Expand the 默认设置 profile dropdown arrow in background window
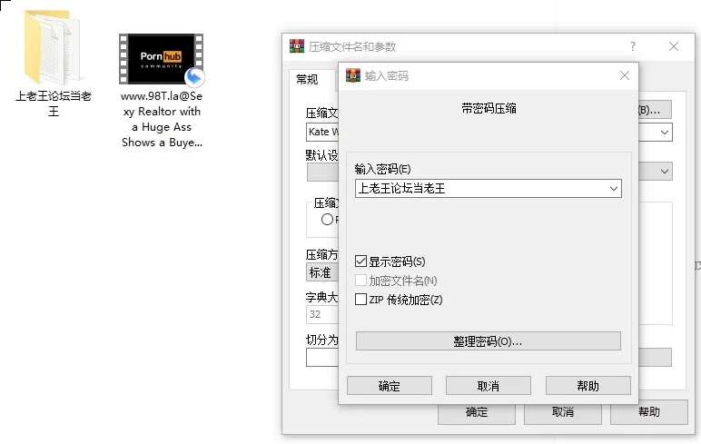Image resolution: width=701 pixels, height=444 pixels. (665, 172)
